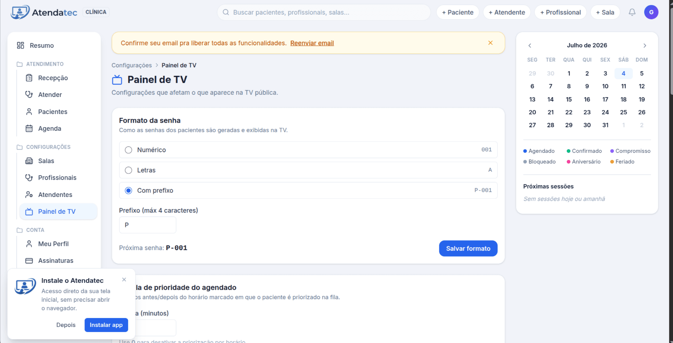Viewport: 673px width, 343px height.
Task: Click the Atendatec logo in header
Action: pyautogui.click(x=44, y=12)
